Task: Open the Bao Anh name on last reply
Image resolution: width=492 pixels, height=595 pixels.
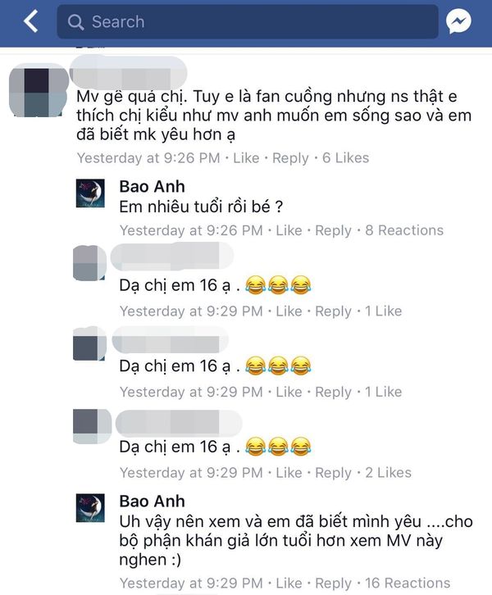Action: click(152, 501)
